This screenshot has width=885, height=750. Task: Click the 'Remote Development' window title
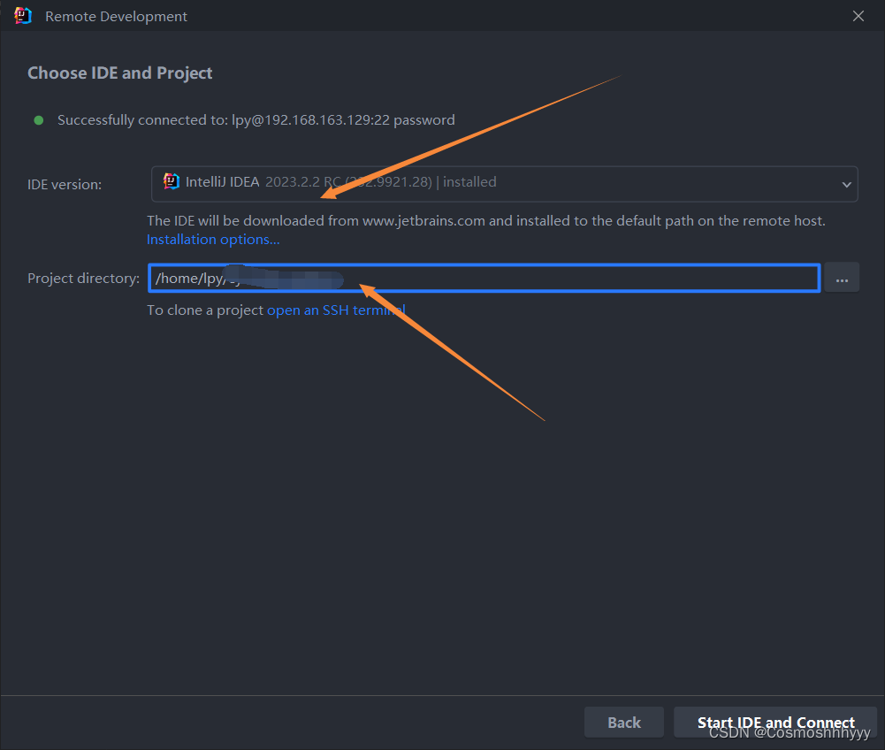tap(116, 17)
